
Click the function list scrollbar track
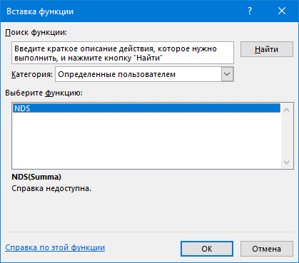(x=287, y=136)
